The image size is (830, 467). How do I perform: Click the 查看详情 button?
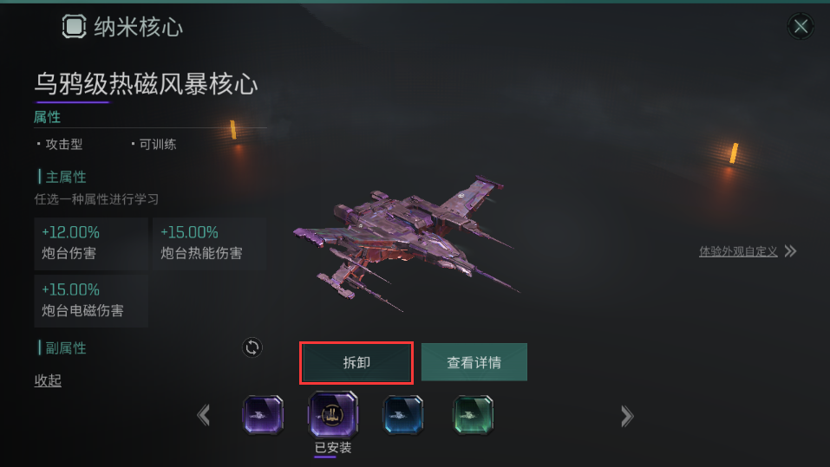coord(474,362)
